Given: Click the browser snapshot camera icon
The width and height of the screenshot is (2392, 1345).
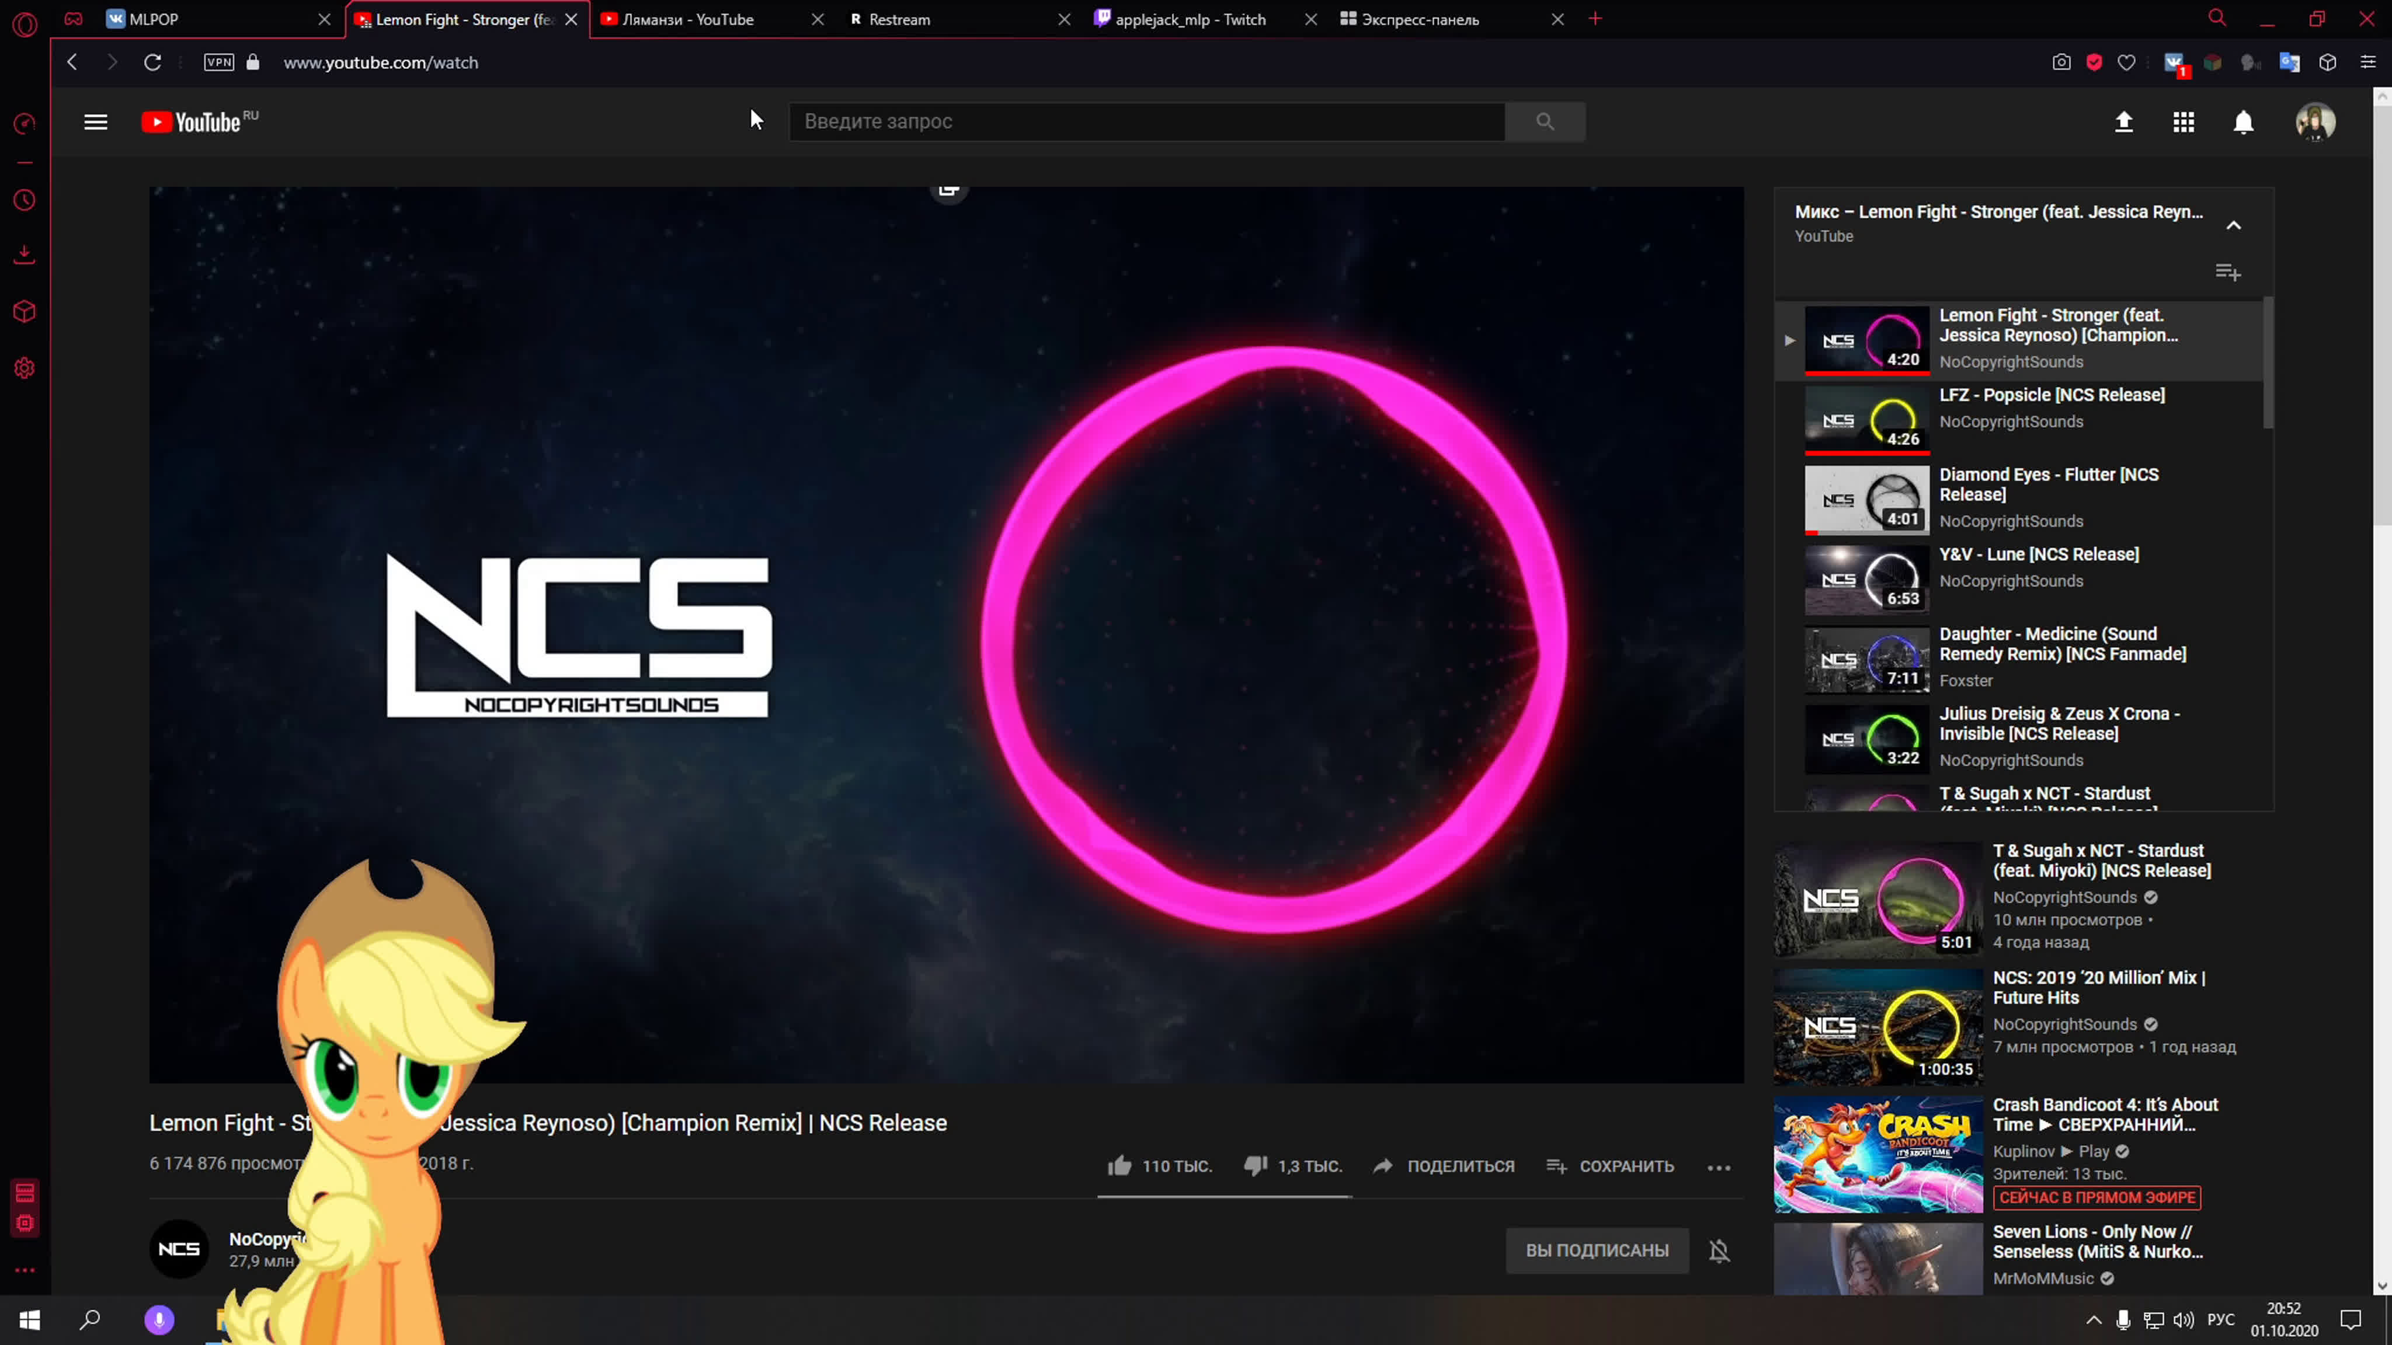Looking at the screenshot, I should pyautogui.click(x=2060, y=62).
